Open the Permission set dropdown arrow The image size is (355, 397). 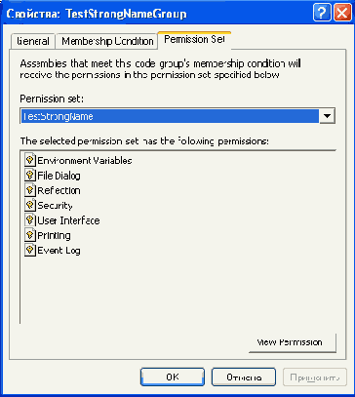click(327, 116)
